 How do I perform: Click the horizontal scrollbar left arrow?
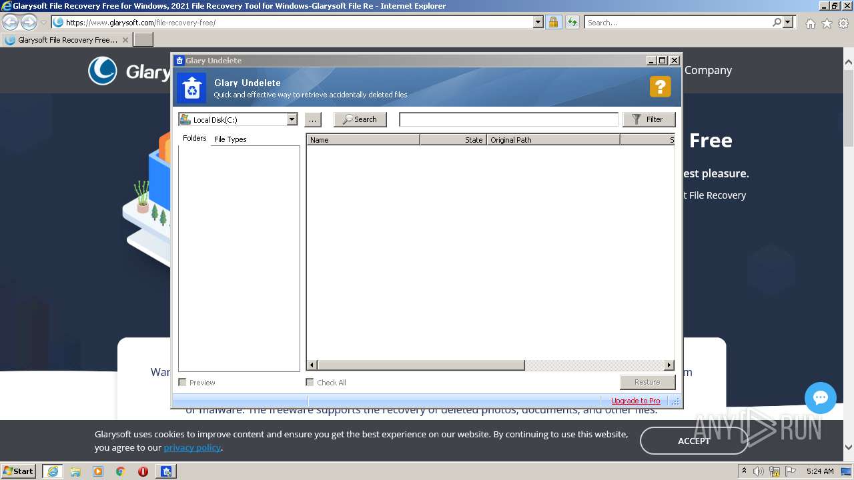click(312, 365)
